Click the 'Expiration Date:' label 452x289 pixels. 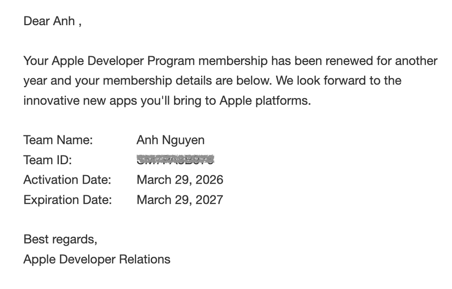(68, 200)
